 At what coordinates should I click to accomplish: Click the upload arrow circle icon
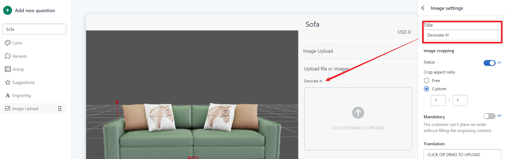click(x=358, y=113)
